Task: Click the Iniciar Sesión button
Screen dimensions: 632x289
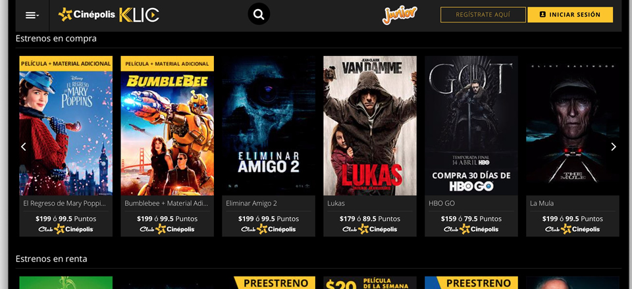Action: pyautogui.click(x=570, y=14)
